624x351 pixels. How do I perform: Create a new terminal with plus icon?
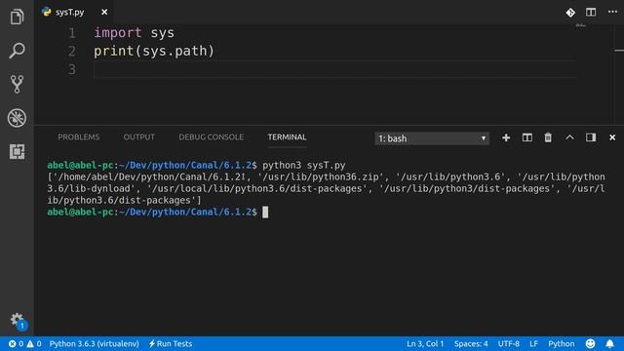point(506,137)
